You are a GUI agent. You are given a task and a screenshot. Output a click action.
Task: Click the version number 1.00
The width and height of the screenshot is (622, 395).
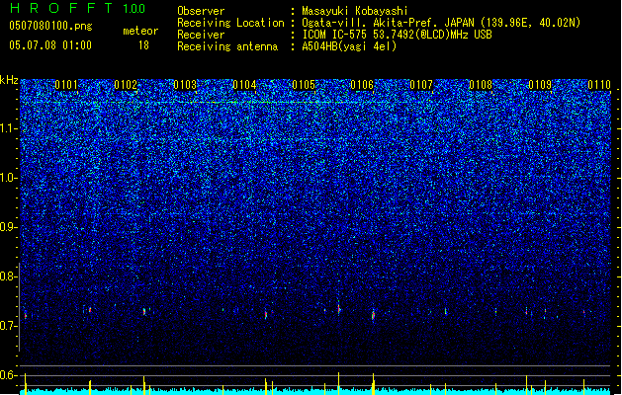[x=134, y=9]
